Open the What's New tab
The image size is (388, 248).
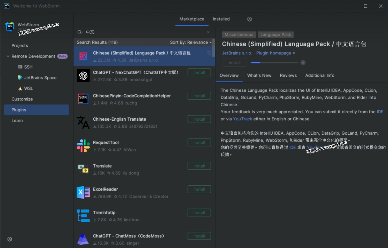coord(259,75)
